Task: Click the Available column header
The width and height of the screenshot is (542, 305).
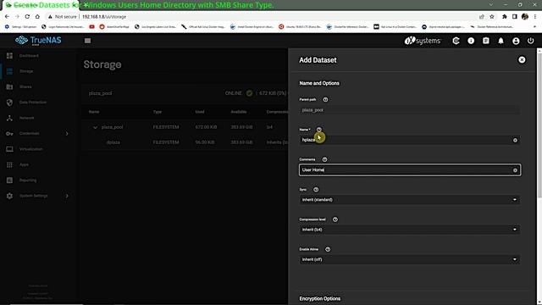Action: click(x=239, y=112)
